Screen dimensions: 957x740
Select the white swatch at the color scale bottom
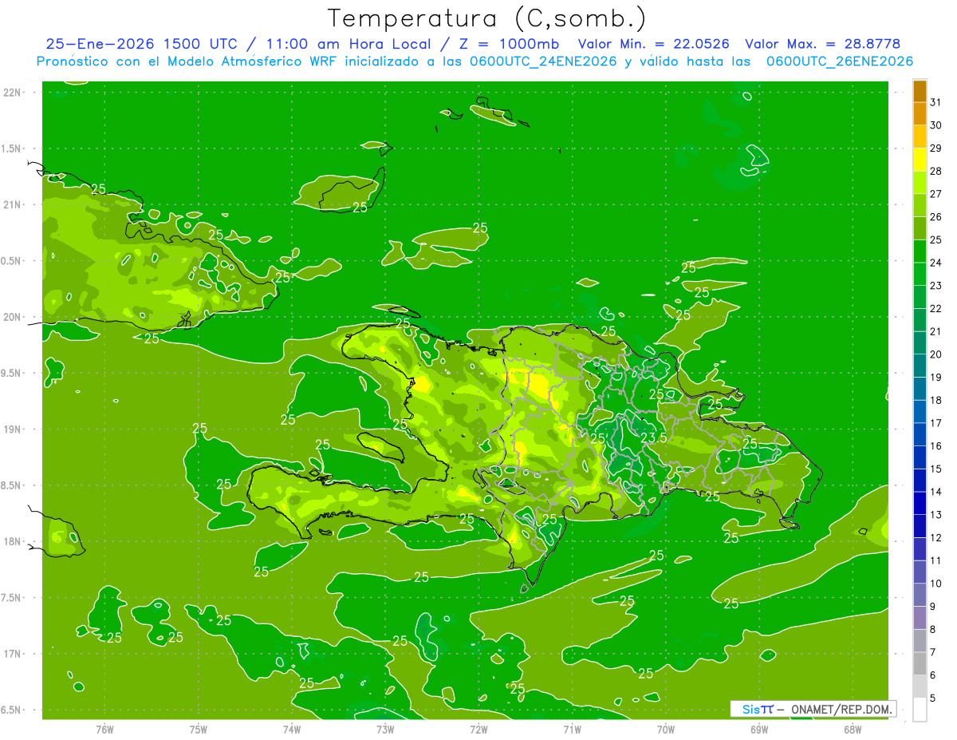[x=920, y=710]
